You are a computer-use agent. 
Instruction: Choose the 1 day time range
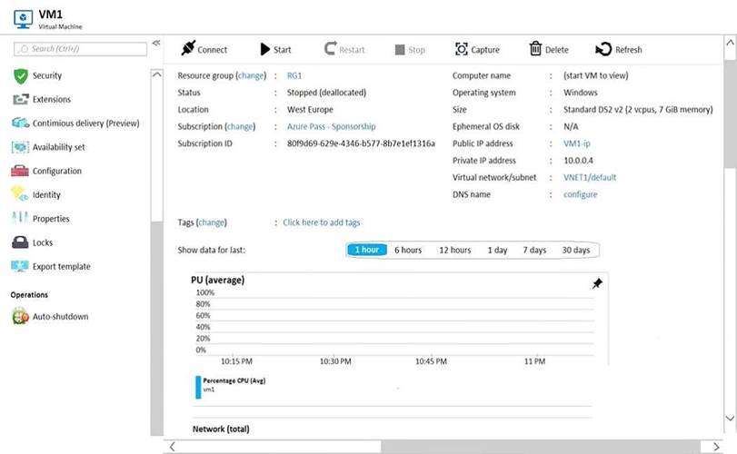(497, 250)
